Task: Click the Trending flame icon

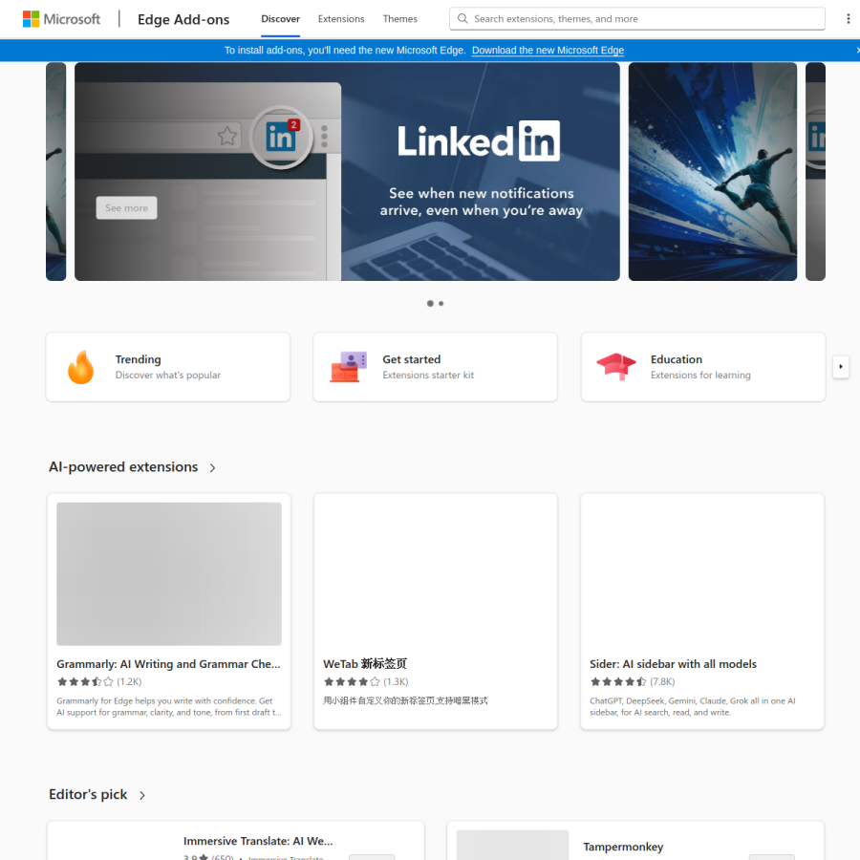Action: click(80, 367)
